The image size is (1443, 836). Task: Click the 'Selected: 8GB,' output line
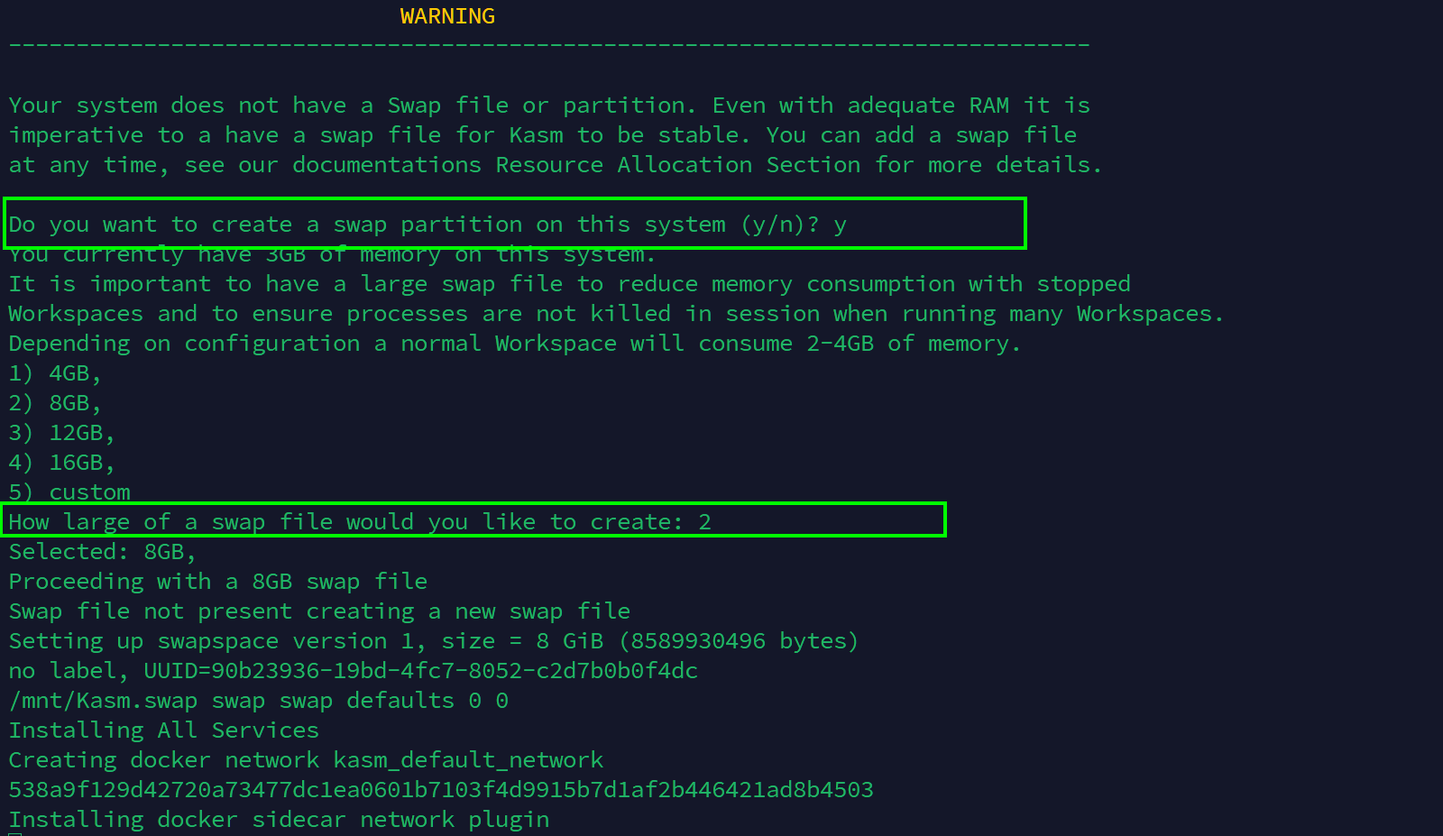tap(102, 552)
